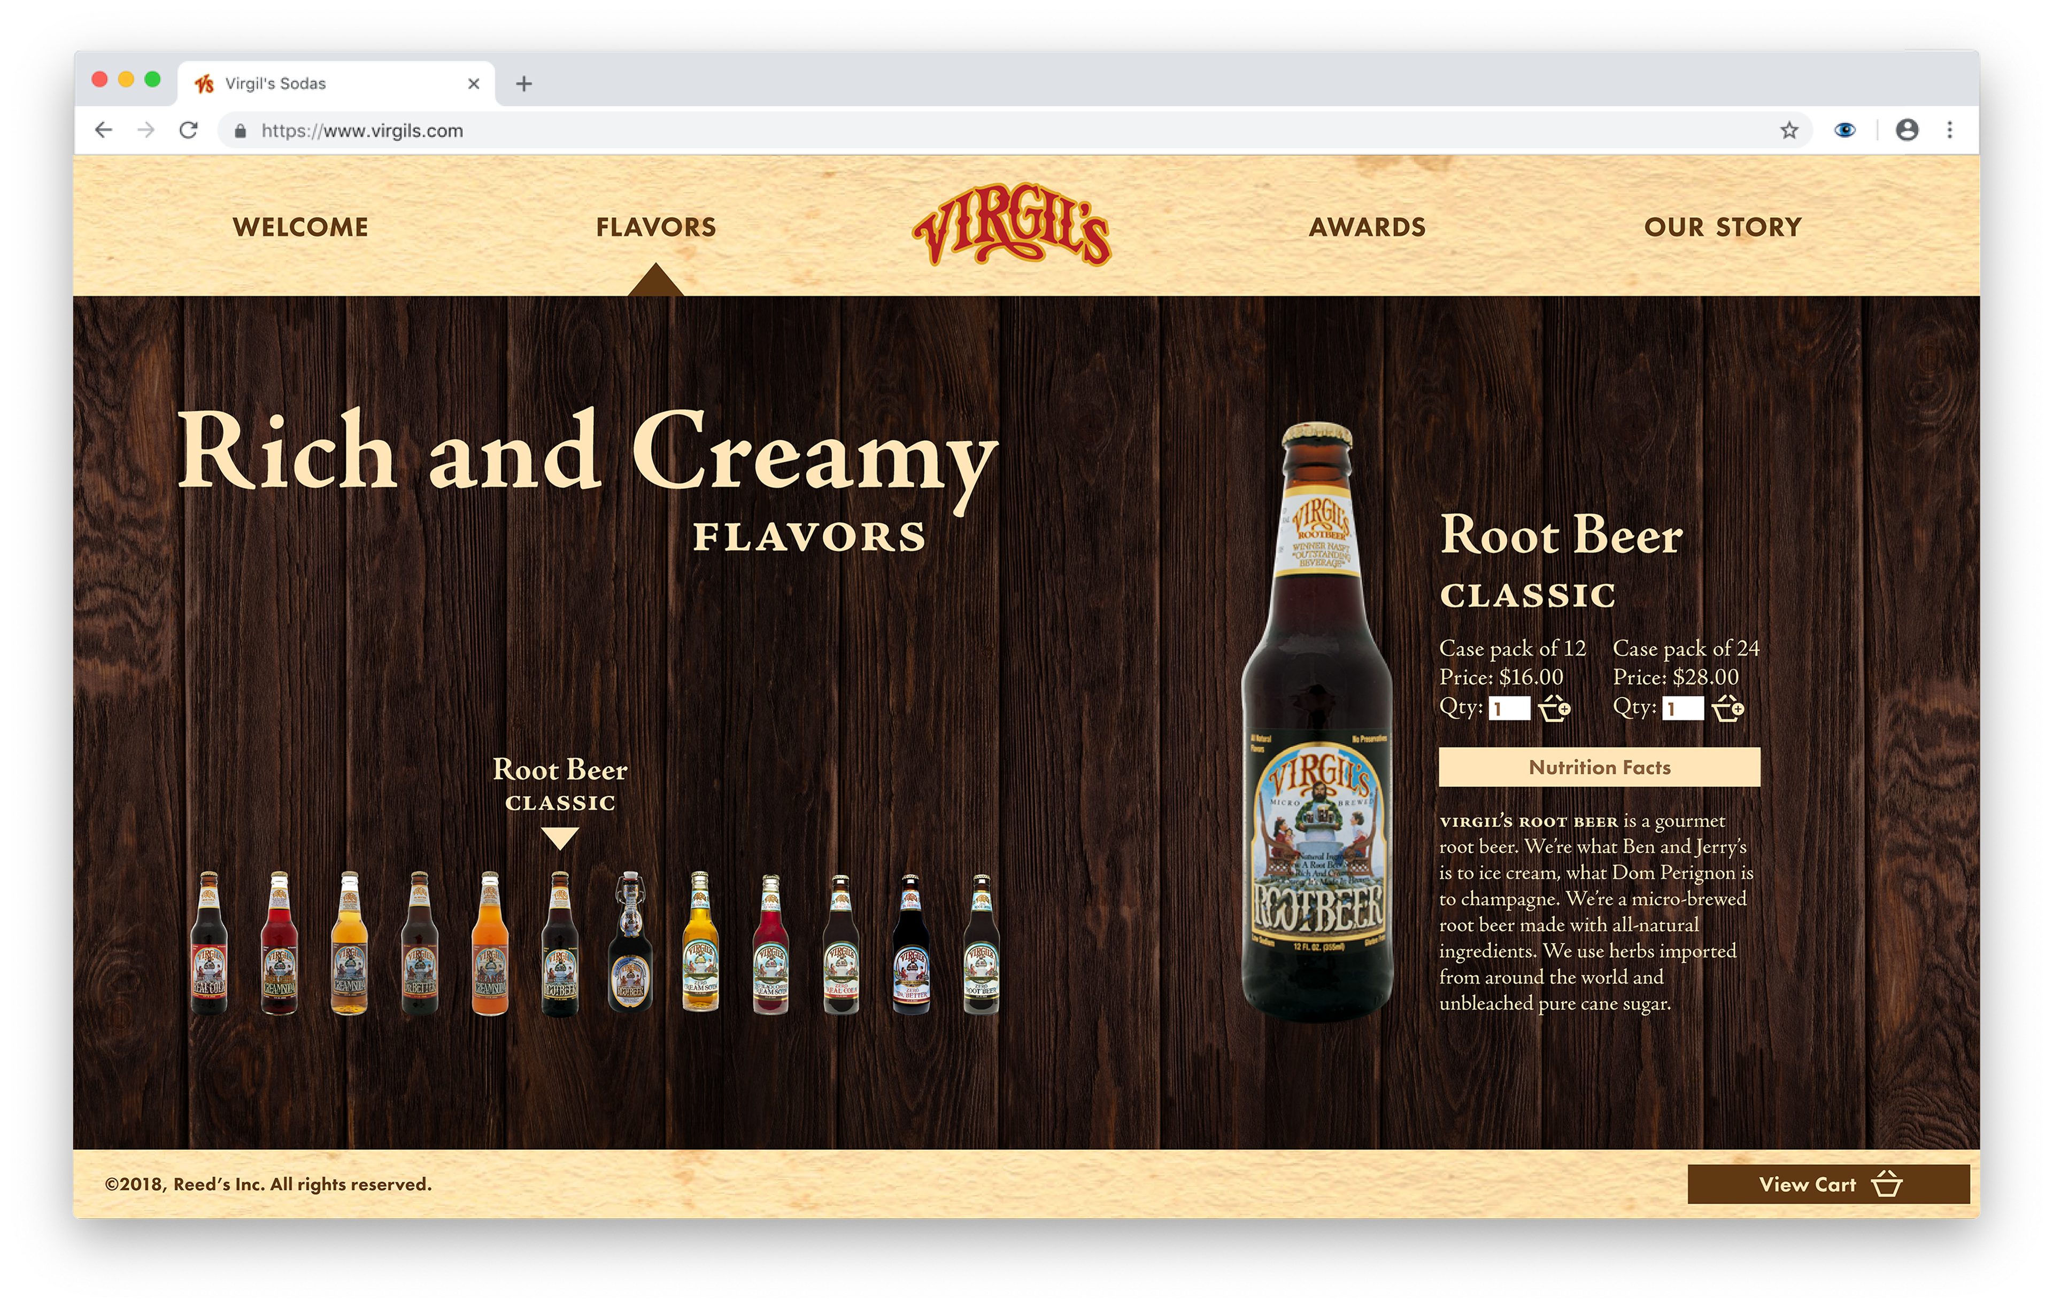Open the Flavors navigation item
2053x1308 pixels.
(655, 227)
